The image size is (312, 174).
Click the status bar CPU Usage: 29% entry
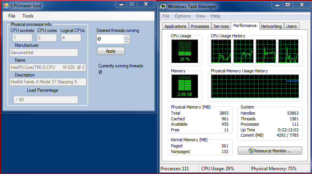pos(218,169)
